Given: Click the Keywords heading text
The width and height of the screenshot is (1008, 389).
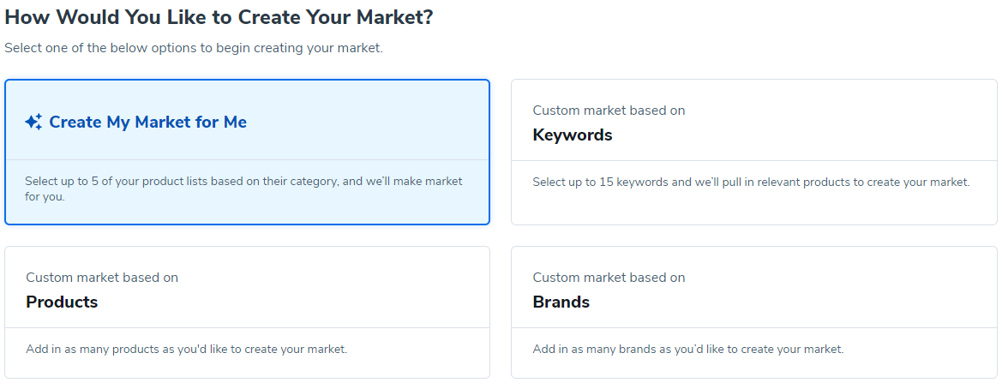Looking at the screenshot, I should click(573, 135).
